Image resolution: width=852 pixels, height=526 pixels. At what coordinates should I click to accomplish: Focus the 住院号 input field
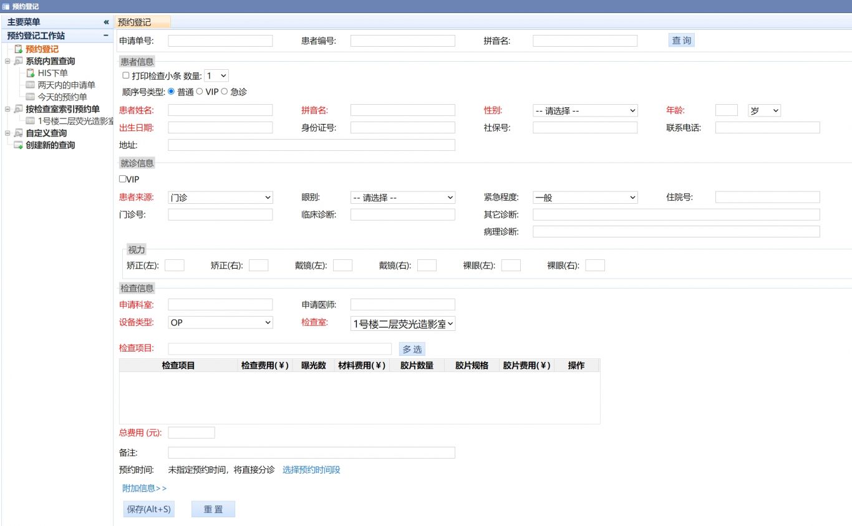coord(767,198)
